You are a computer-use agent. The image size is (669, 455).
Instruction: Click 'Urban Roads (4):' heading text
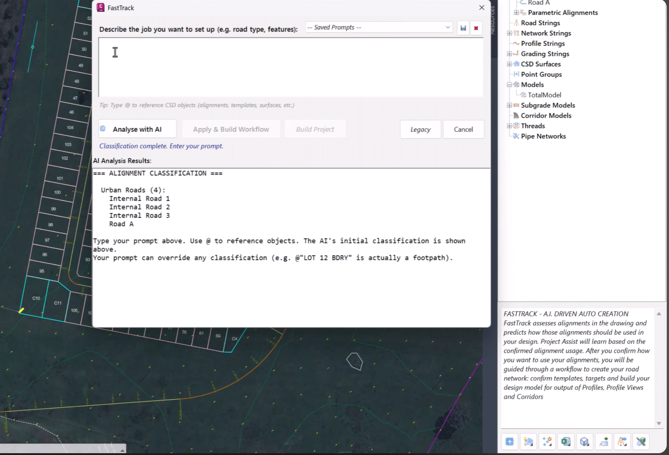tap(133, 190)
